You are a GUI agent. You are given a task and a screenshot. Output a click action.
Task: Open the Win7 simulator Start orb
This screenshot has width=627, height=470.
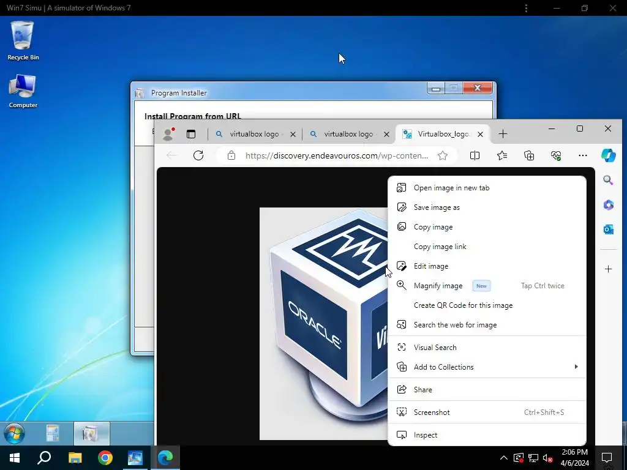[15, 433]
